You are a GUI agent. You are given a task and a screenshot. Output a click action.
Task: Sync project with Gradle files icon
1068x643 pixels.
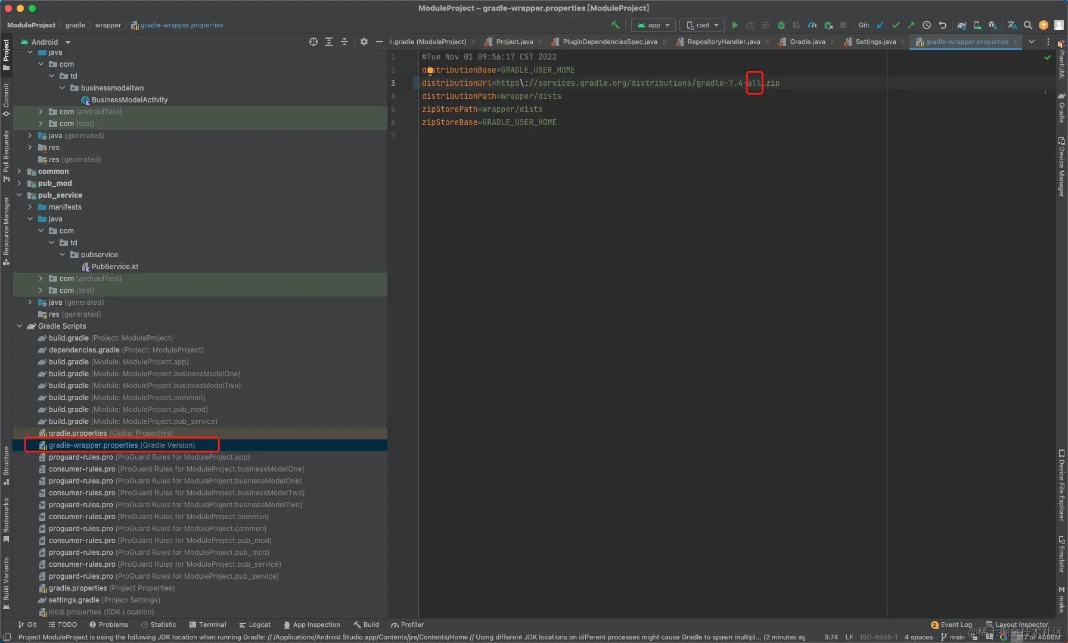point(961,25)
